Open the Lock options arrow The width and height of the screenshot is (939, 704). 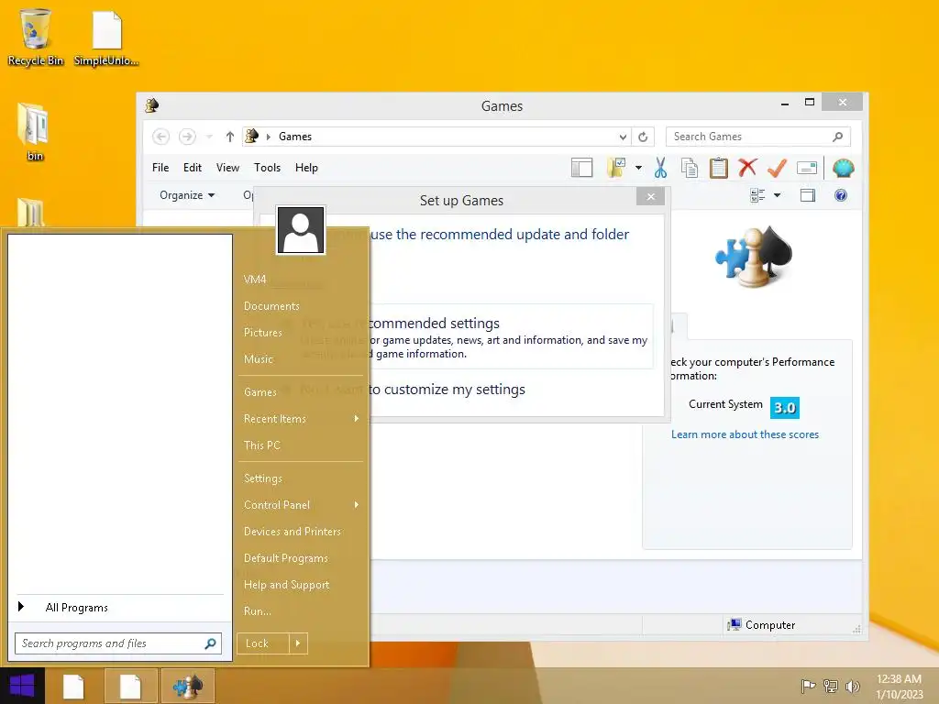(x=298, y=643)
